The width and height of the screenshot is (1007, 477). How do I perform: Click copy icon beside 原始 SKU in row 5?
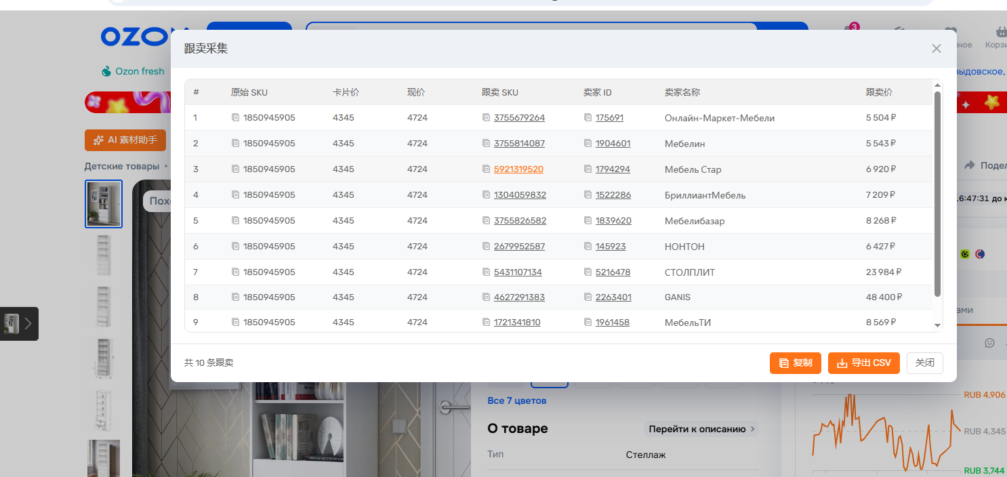coord(235,221)
